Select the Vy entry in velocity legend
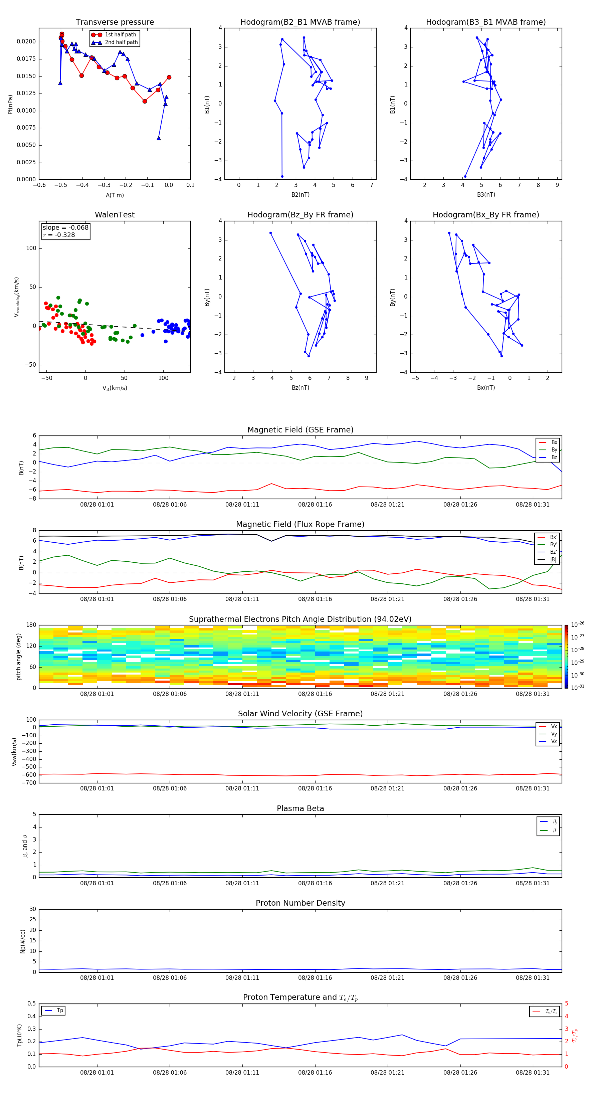The image size is (601, 1102). (548, 734)
